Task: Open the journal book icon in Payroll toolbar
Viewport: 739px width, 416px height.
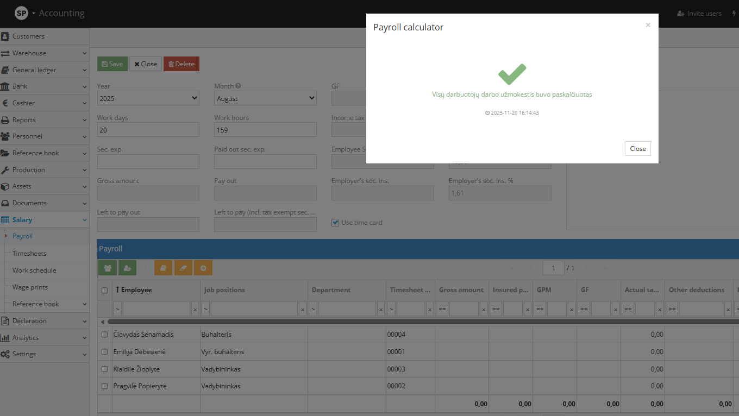Action: point(163,268)
